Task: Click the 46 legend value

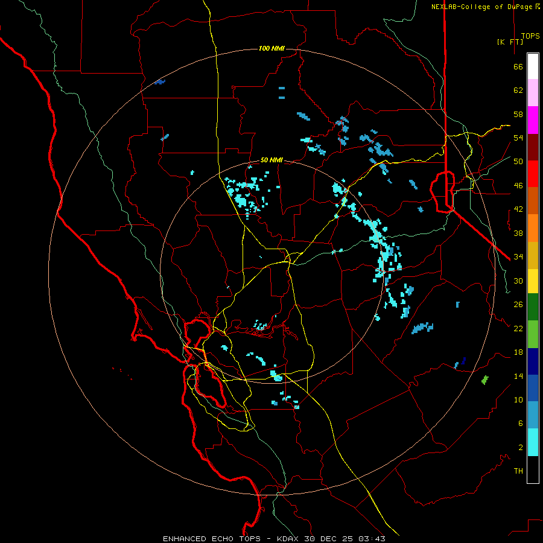Action: (518, 186)
